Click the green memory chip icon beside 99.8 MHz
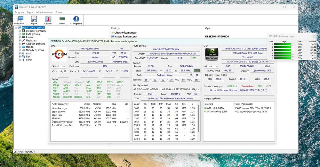Image resolution: width=320 pixels, height=167 pixels. pyautogui.click(x=197, y=71)
